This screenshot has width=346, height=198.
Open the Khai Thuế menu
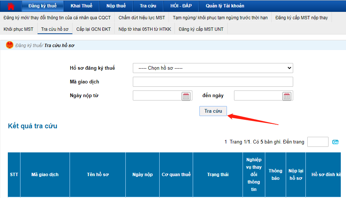click(81, 6)
